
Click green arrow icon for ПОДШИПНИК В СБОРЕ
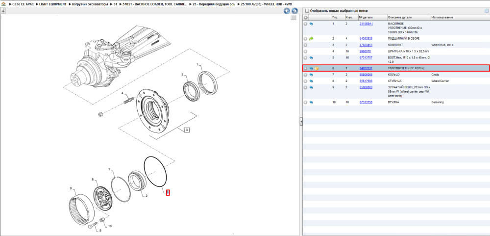click(311, 38)
